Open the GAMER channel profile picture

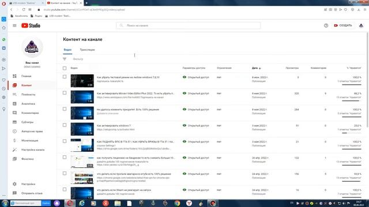pos(32,47)
